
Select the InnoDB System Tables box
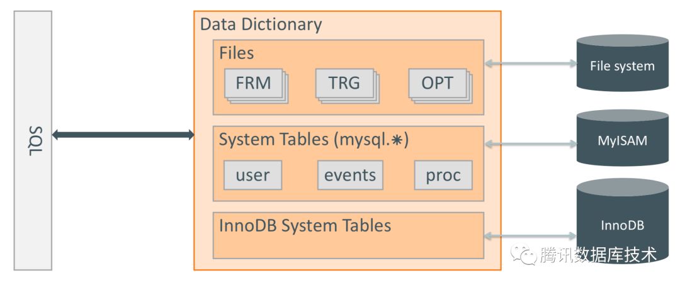point(348,235)
